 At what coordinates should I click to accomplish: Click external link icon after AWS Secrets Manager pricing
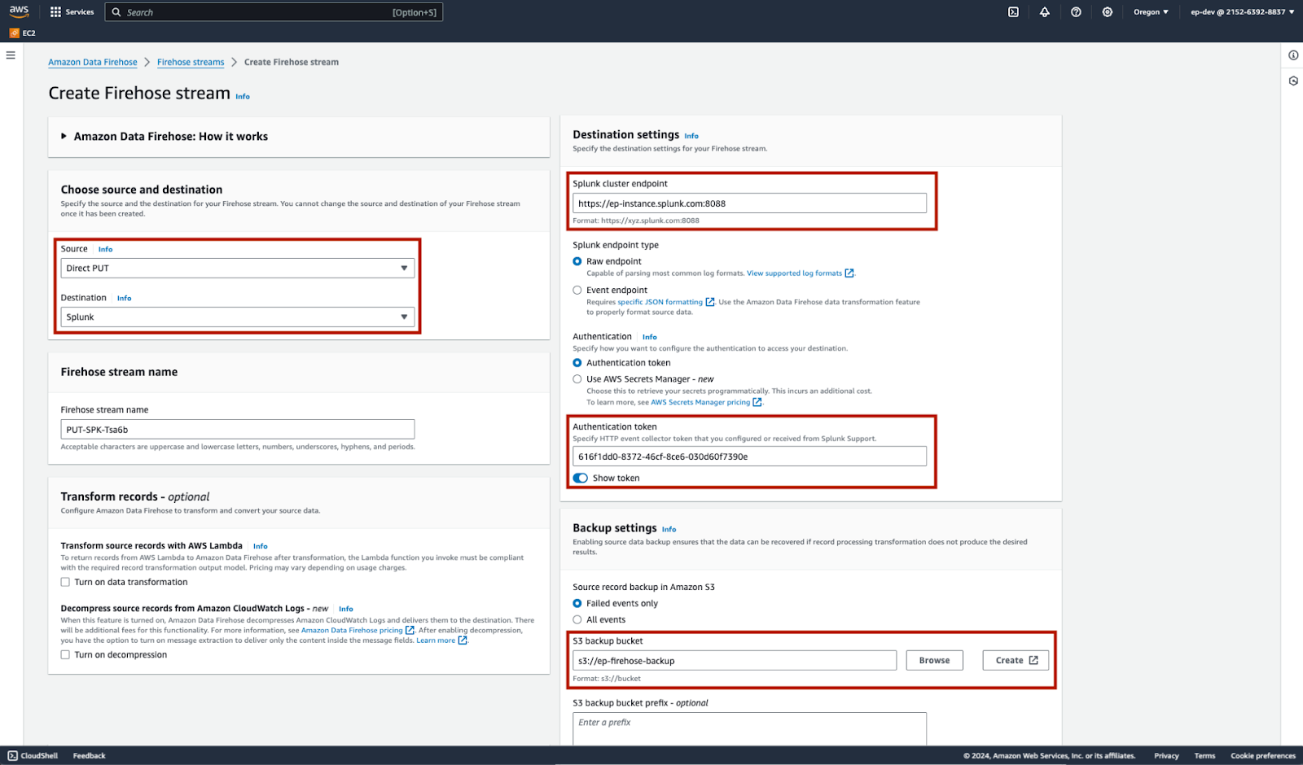(757, 402)
